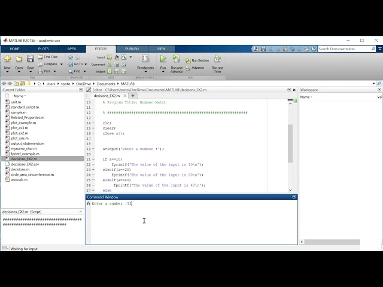383x287 pixels.
Task: Click the Compare files button
Action: [x=48, y=64]
